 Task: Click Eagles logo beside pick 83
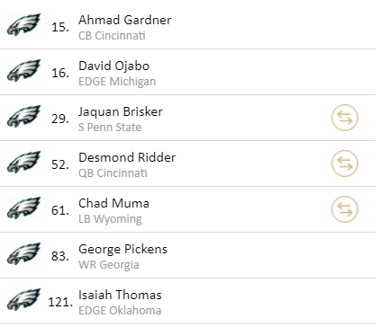pyautogui.click(x=23, y=253)
